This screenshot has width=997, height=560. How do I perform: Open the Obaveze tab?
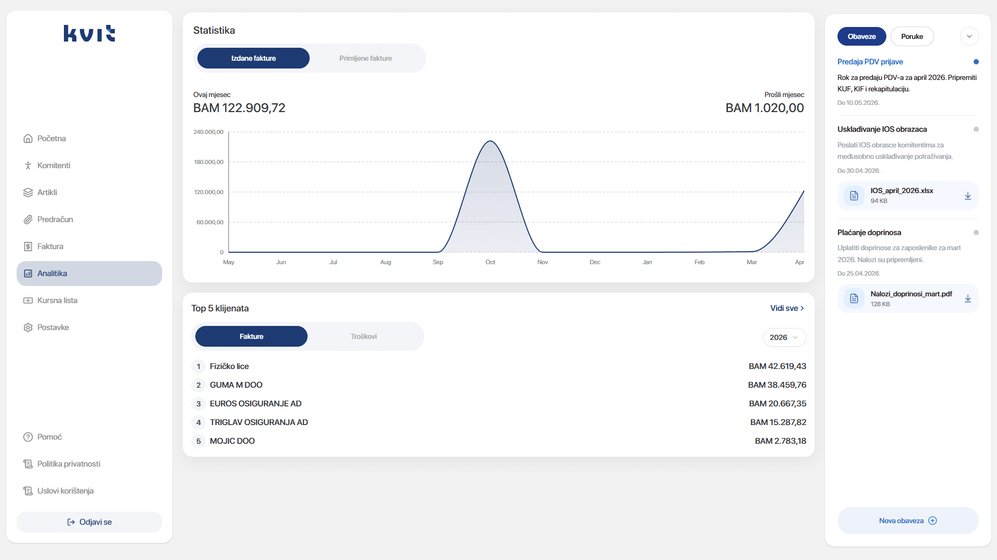(862, 36)
